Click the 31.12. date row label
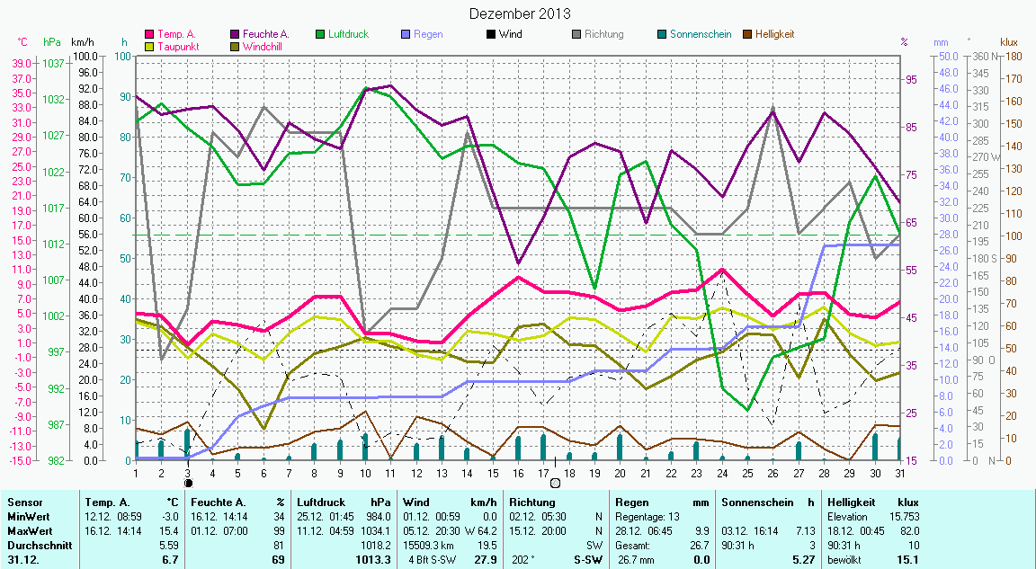 pos(23,560)
